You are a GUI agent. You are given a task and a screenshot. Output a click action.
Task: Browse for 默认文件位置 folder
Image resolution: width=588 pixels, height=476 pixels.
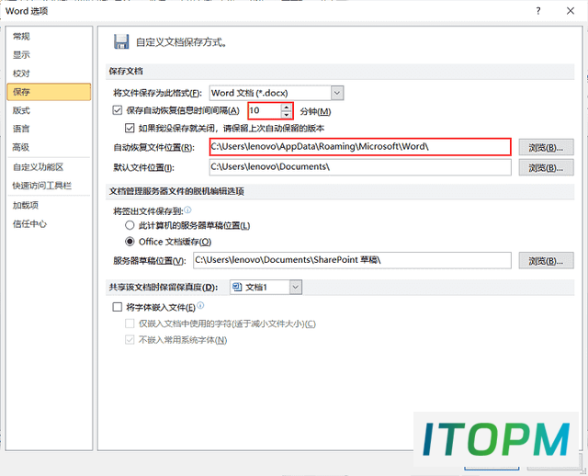click(546, 167)
